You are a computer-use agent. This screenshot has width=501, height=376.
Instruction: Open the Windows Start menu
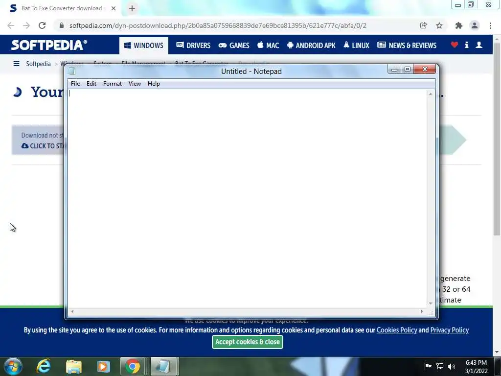click(x=13, y=366)
